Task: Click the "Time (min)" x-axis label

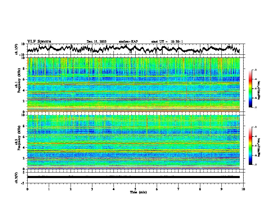Action: [138, 192]
